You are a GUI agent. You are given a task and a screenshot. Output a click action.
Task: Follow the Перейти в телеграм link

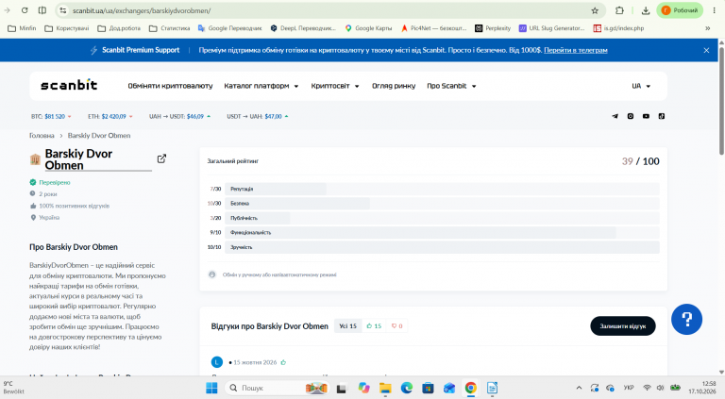pyautogui.click(x=576, y=50)
